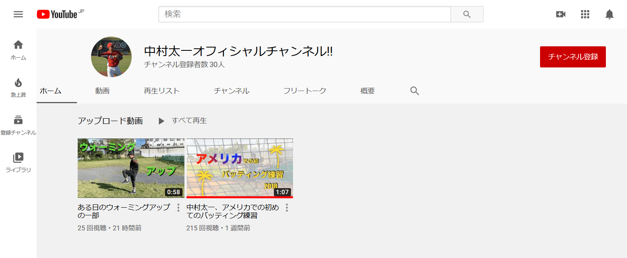The image size is (627, 258).
Task: Open 急上昇 trending in sidebar
Action: [x=18, y=88]
